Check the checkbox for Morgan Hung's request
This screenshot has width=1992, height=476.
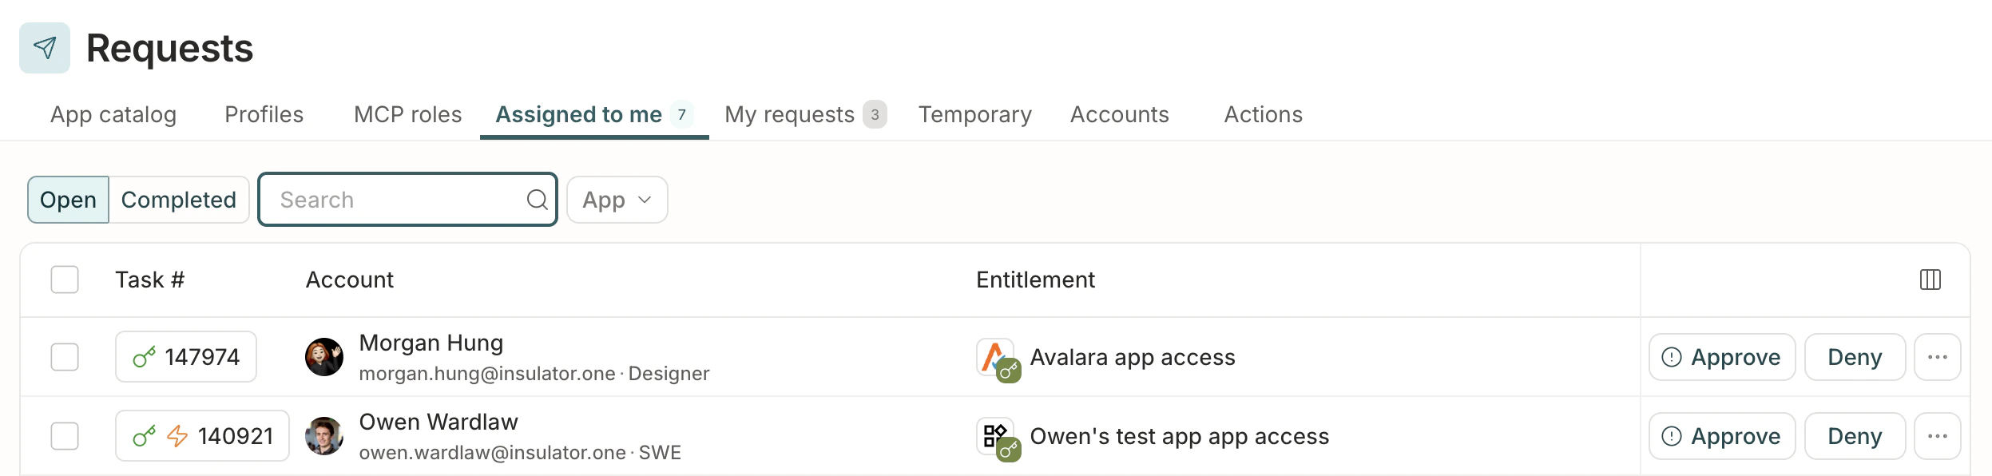pos(65,357)
